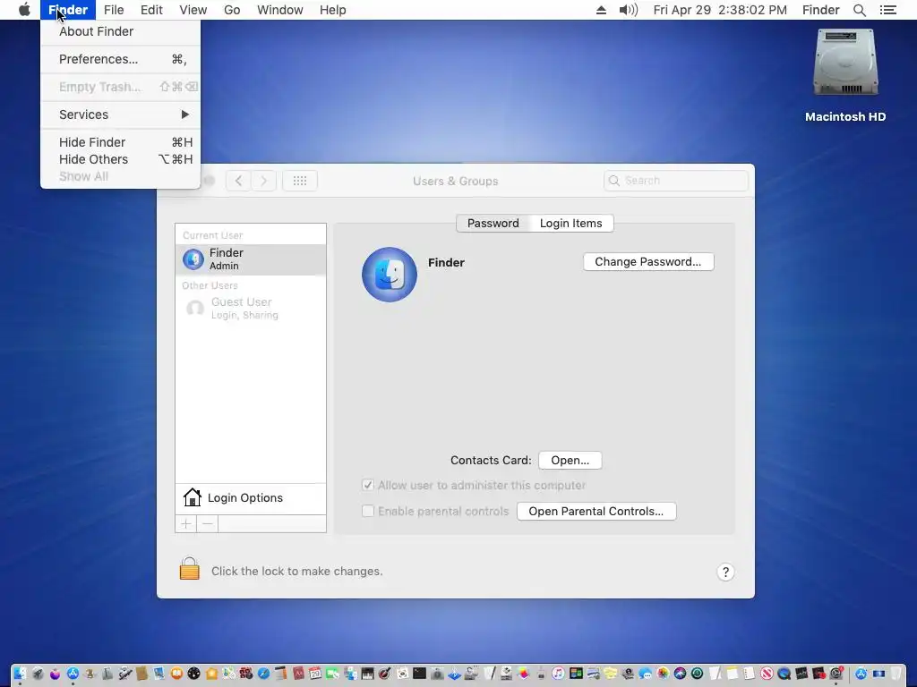Open Photos pinwheel icon in Dock
917x687 pixels.
[x=664, y=674]
